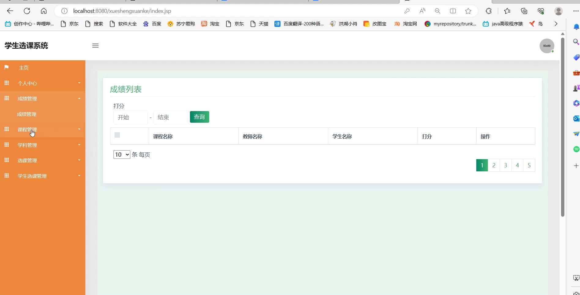Toggle the select-all checkbox in table header
580x295 pixels.
point(117,135)
